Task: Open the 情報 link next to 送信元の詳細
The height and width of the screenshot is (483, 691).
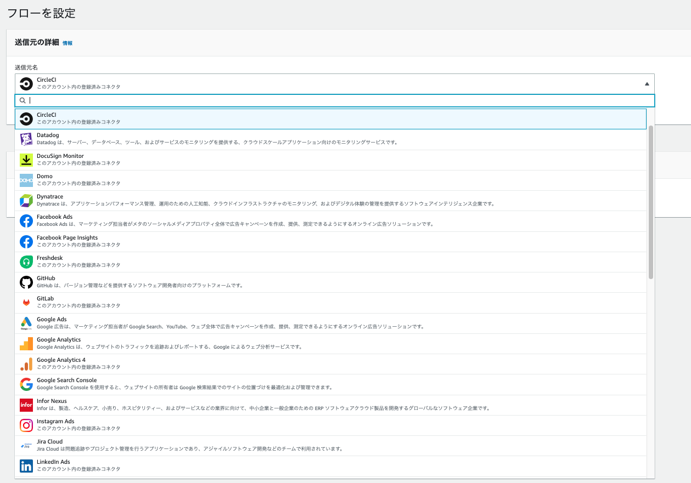Action: click(67, 43)
